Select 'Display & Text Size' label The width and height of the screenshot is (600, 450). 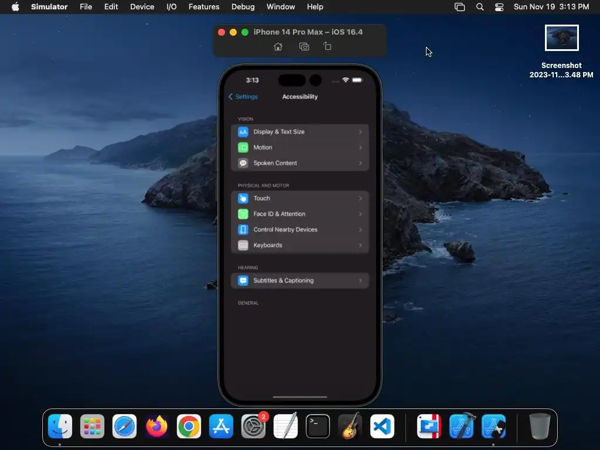(x=279, y=132)
